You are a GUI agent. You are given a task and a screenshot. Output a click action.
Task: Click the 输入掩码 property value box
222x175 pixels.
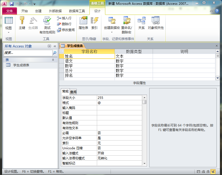pos(120,108)
